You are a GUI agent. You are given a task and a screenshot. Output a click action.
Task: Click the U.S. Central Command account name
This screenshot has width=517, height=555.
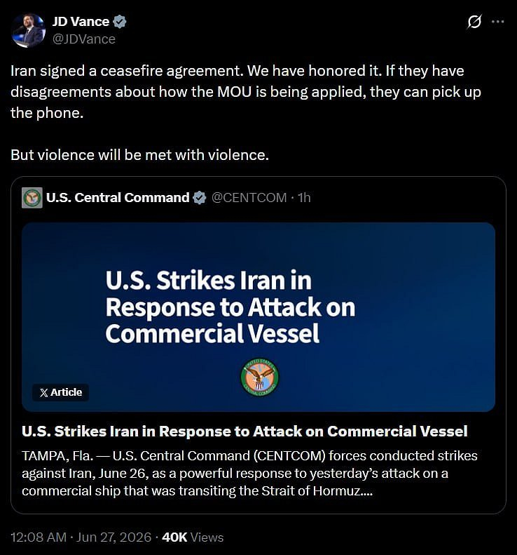pos(118,197)
